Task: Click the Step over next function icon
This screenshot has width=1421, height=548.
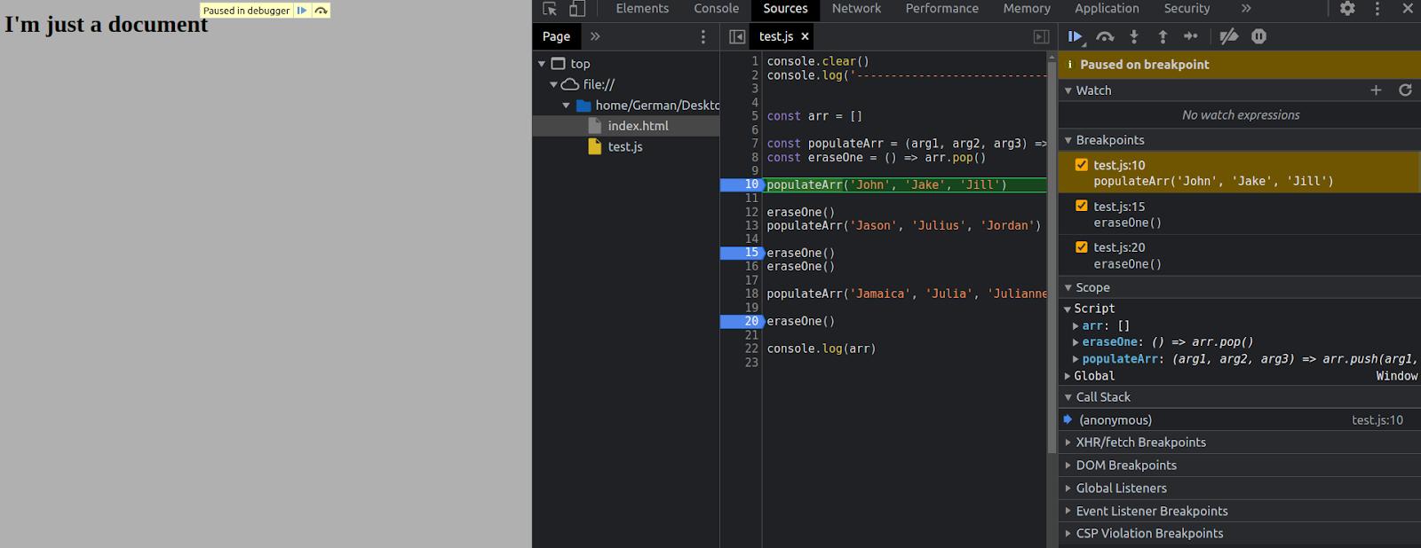Action: pyautogui.click(x=1105, y=36)
